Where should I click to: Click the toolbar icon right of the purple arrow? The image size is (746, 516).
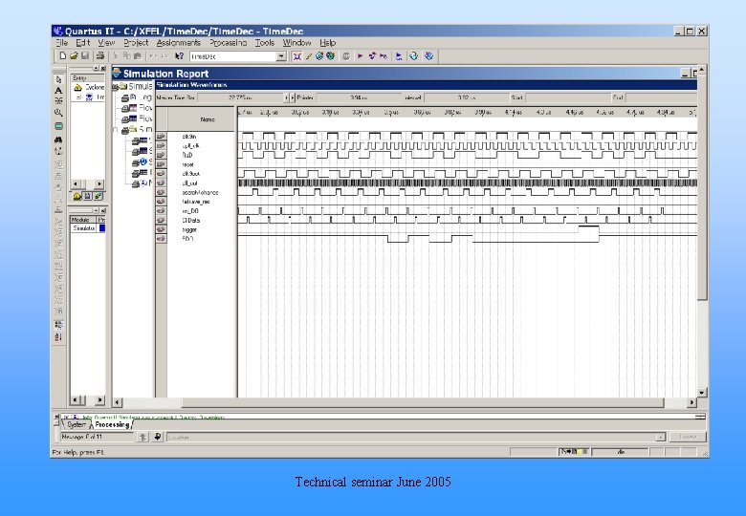(372, 56)
